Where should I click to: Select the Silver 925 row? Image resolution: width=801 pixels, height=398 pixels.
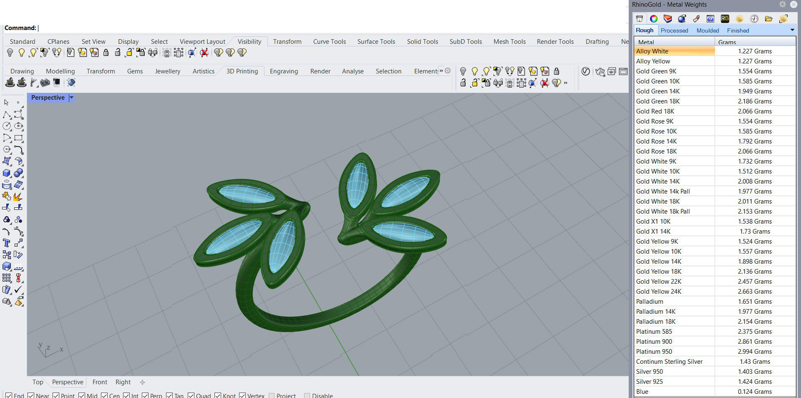point(715,381)
